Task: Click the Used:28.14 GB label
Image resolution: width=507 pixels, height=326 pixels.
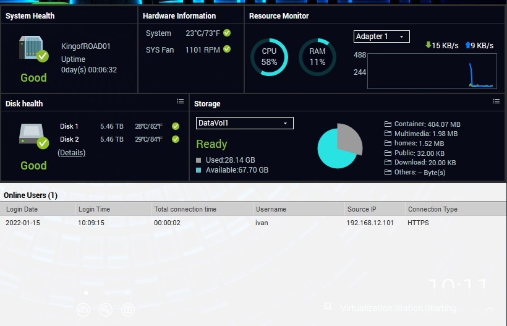Action: coord(230,160)
